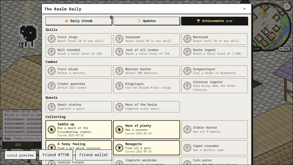Click the Jack of all trades icon

pos(119,52)
